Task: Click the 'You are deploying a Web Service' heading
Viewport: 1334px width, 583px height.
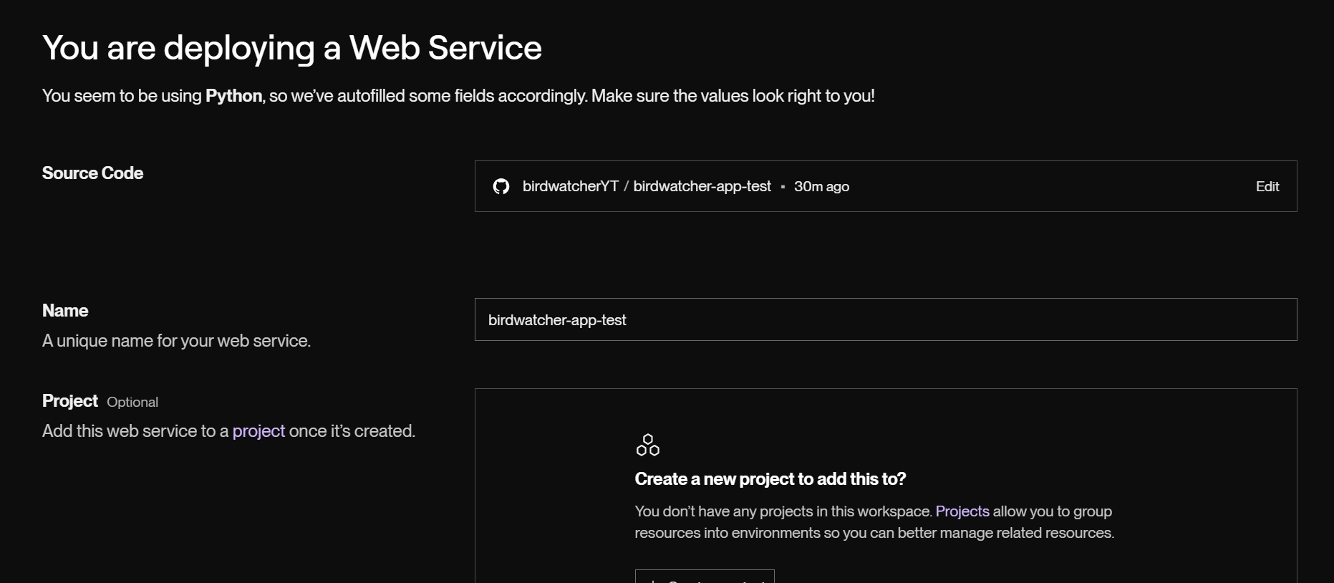Action: (291, 48)
